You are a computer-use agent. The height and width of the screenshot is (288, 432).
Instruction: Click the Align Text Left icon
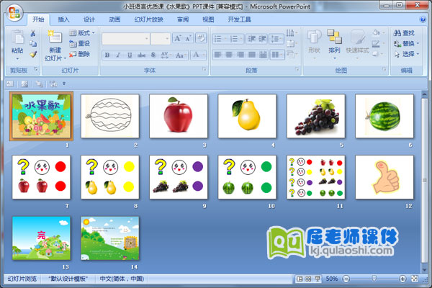coord(217,55)
